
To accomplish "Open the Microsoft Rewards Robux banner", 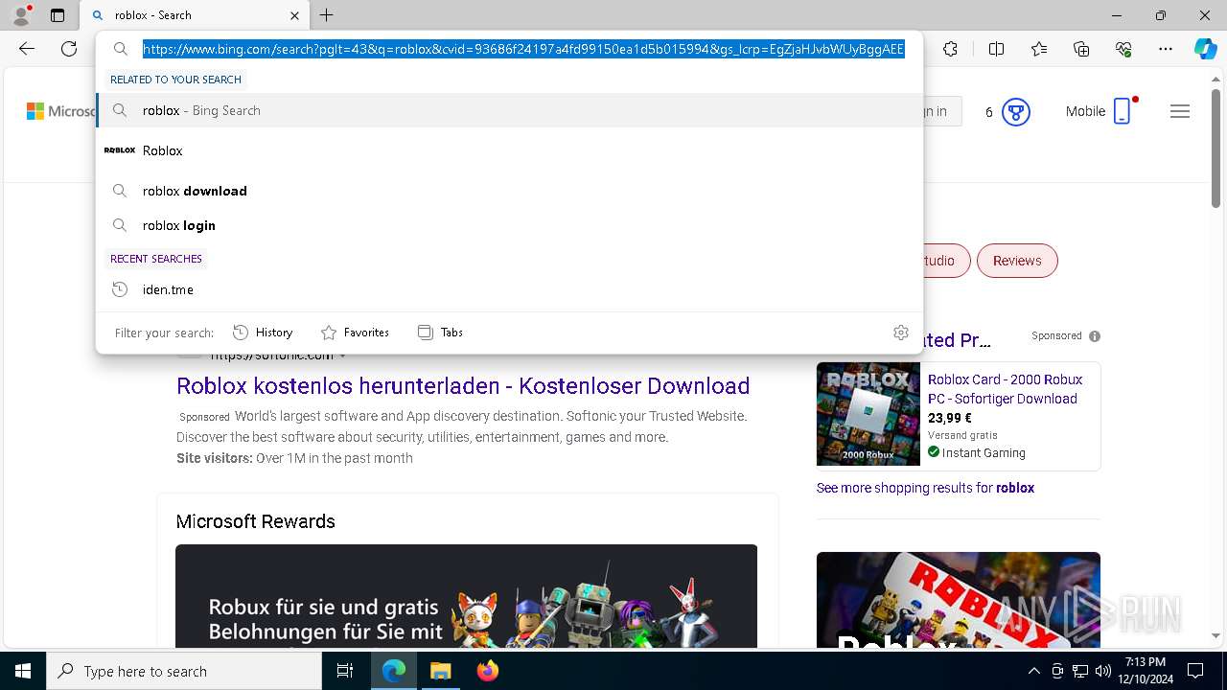I will (x=466, y=596).
